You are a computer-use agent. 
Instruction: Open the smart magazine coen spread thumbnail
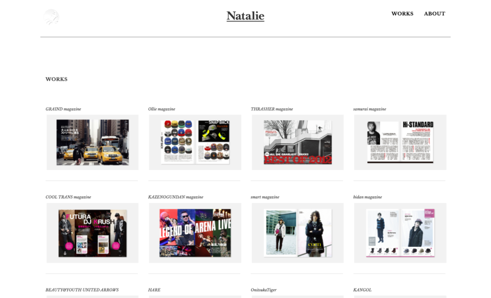297,233
